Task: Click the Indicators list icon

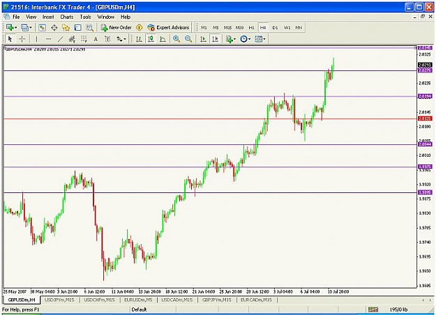Action: click(230, 39)
